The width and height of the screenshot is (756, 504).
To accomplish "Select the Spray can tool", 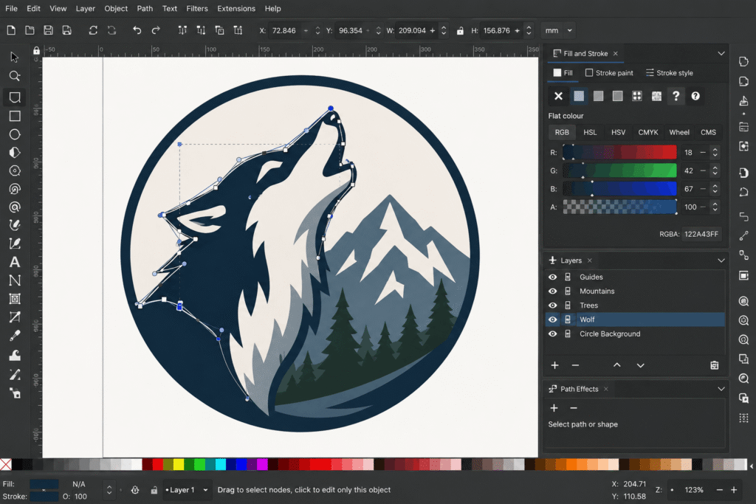I will pyautogui.click(x=15, y=393).
